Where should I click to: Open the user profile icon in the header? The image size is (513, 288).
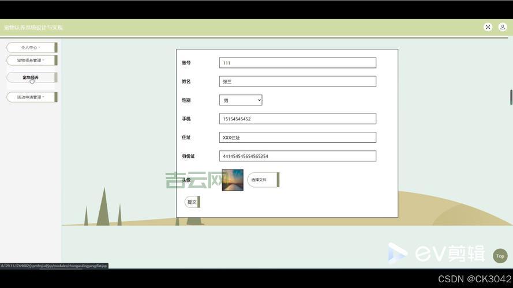(503, 27)
